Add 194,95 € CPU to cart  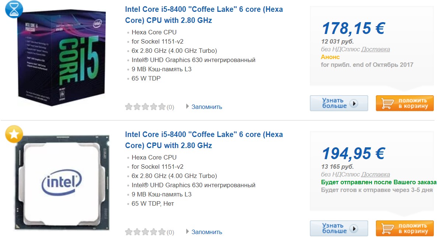pyautogui.click(x=405, y=229)
